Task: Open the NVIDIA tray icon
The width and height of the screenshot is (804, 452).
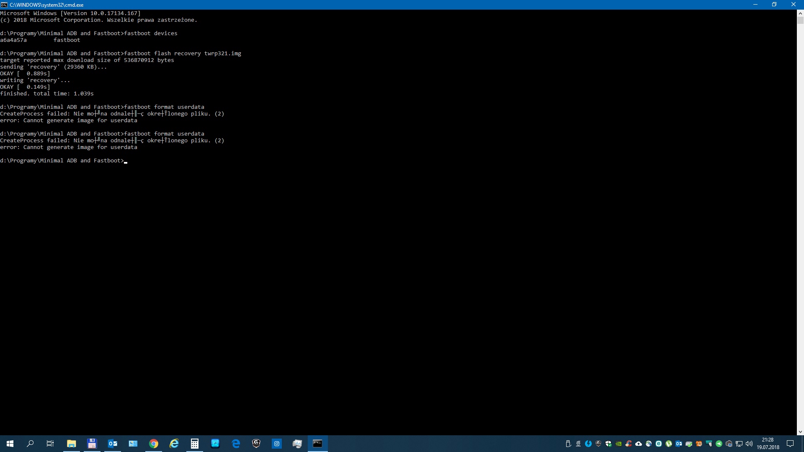Action: tap(618, 444)
